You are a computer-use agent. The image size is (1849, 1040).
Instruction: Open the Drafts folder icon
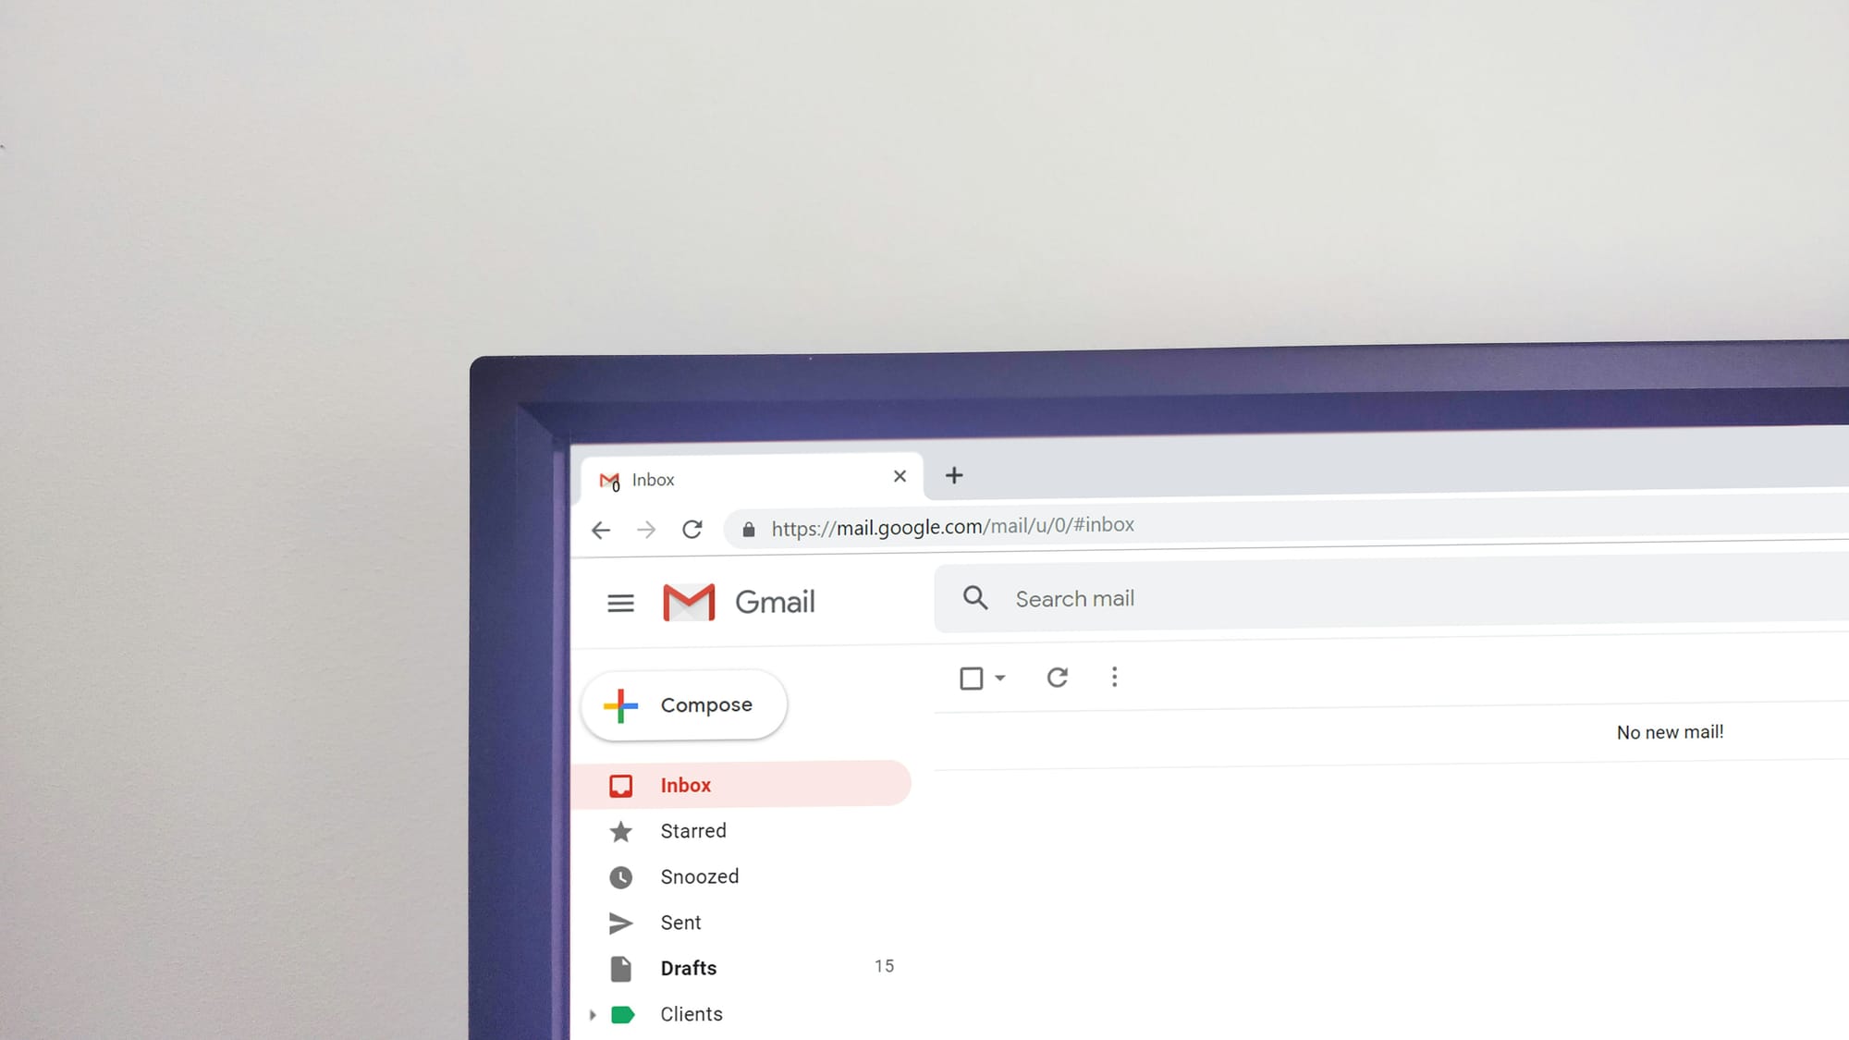click(x=619, y=968)
